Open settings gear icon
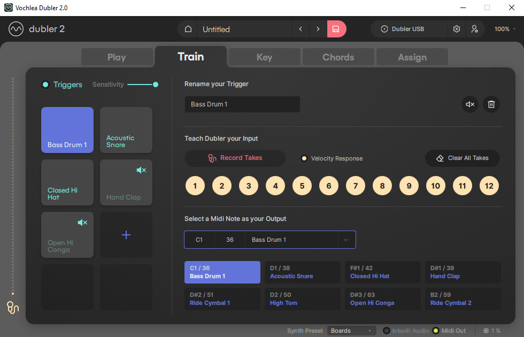 click(457, 29)
